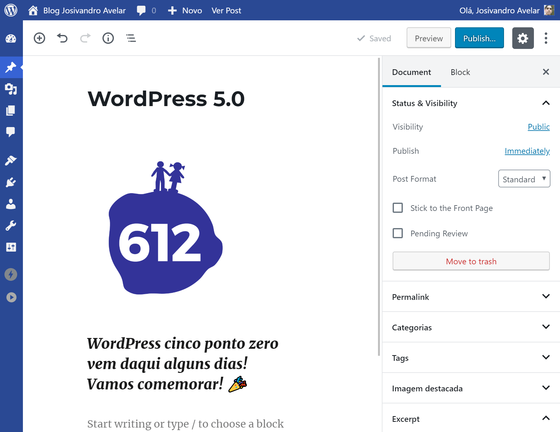Click the collapse menu play icon
Image resolution: width=560 pixels, height=432 pixels.
(11, 297)
